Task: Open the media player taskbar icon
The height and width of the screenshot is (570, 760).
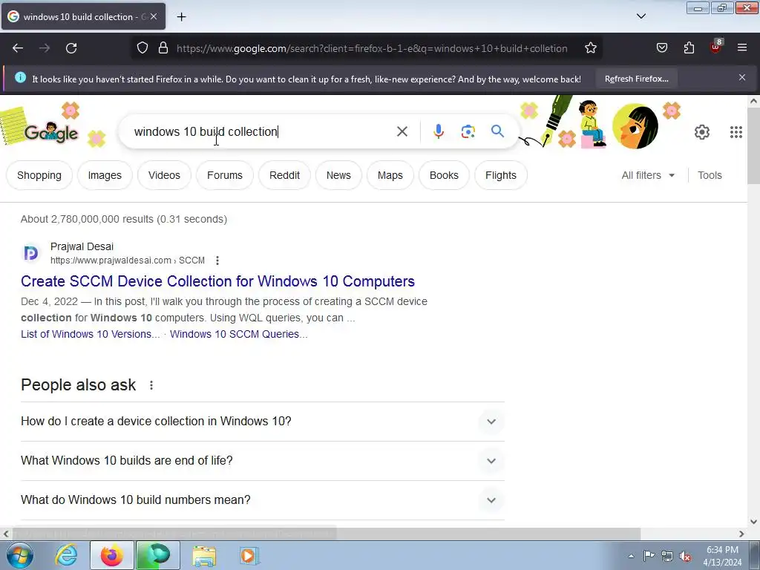Action: click(249, 555)
